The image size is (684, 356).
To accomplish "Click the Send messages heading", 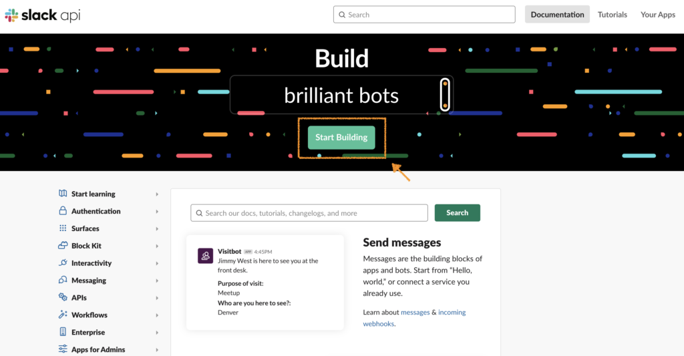I will (401, 242).
